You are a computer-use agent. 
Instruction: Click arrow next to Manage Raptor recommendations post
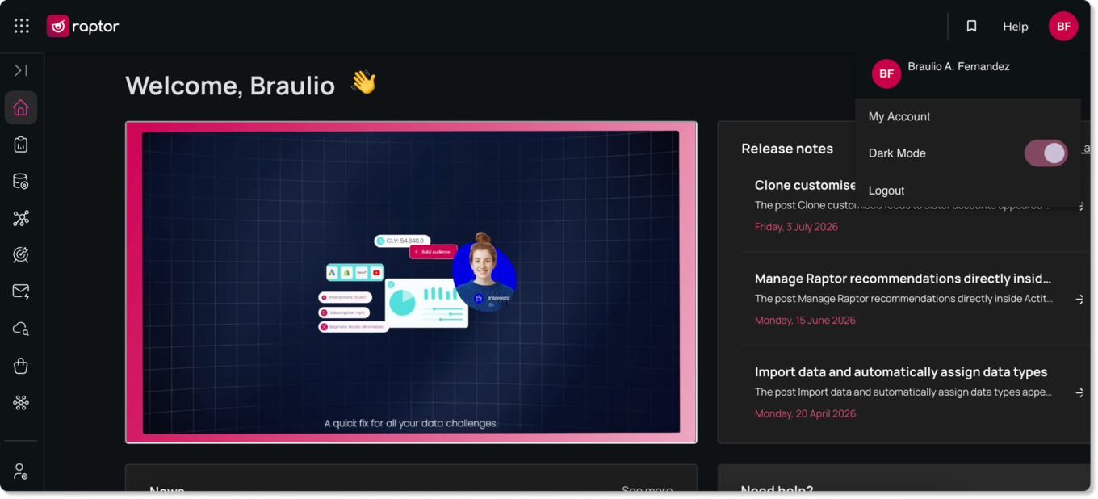(x=1079, y=300)
